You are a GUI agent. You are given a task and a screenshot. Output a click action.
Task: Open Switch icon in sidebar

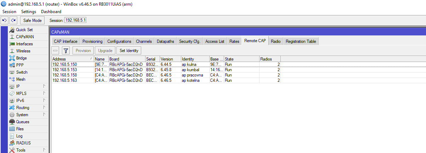[x=12, y=72]
